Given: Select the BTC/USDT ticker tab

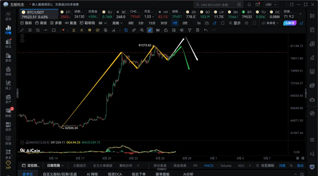Looking at the screenshot, I should [x=39, y=14].
